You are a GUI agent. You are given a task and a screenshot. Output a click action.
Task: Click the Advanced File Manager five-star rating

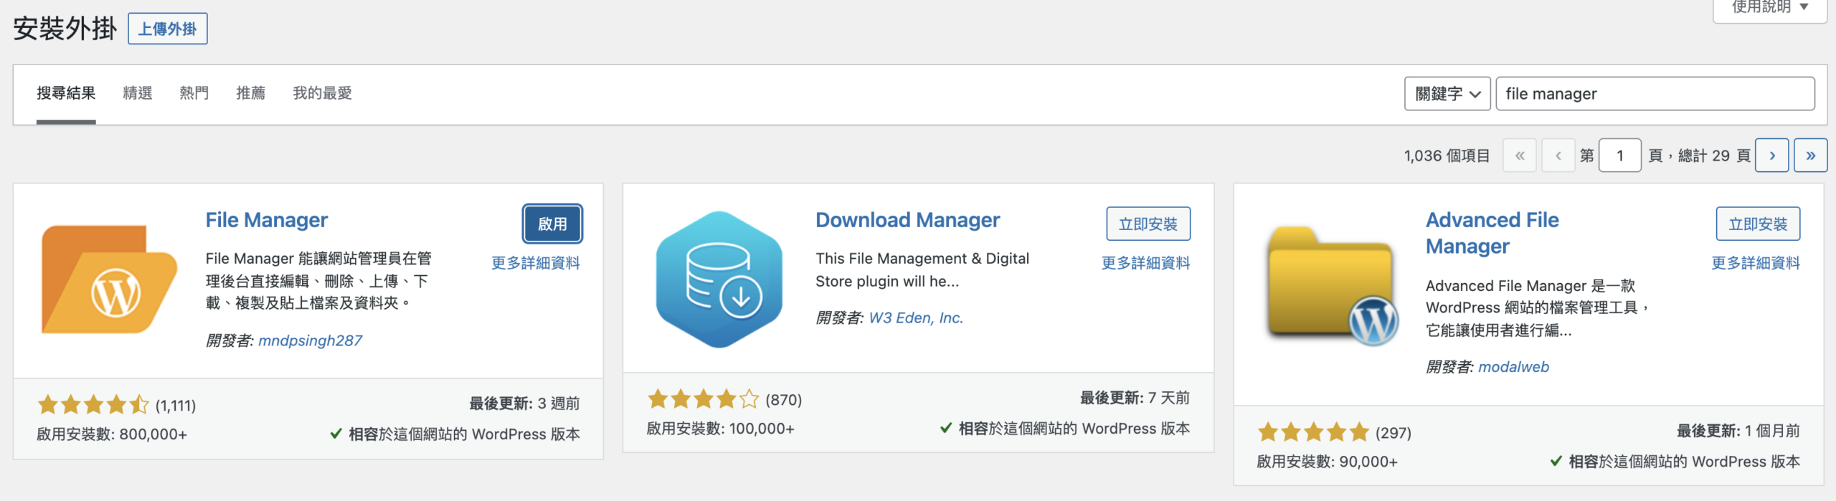pyautogui.click(x=1312, y=433)
